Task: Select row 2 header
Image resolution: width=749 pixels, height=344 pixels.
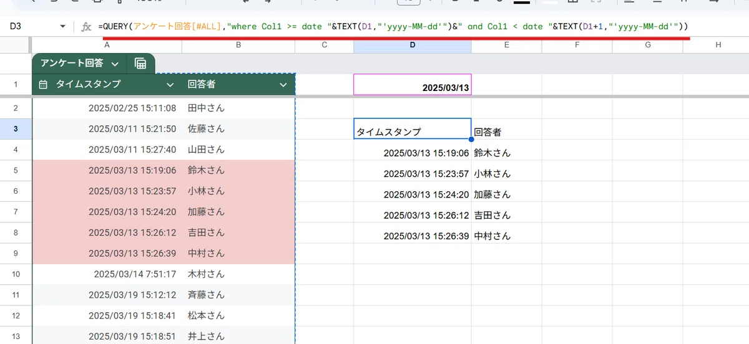Action: pyautogui.click(x=16, y=108)
